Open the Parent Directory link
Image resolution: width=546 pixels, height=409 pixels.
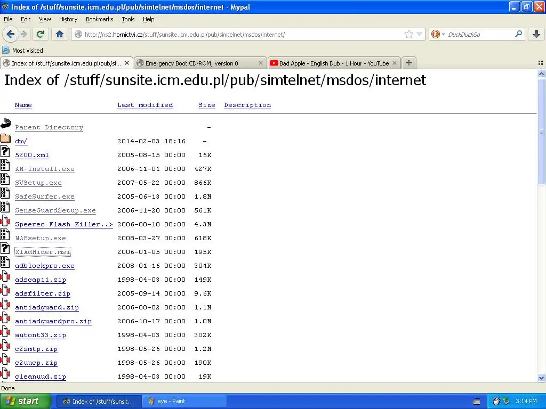point(49,127)
